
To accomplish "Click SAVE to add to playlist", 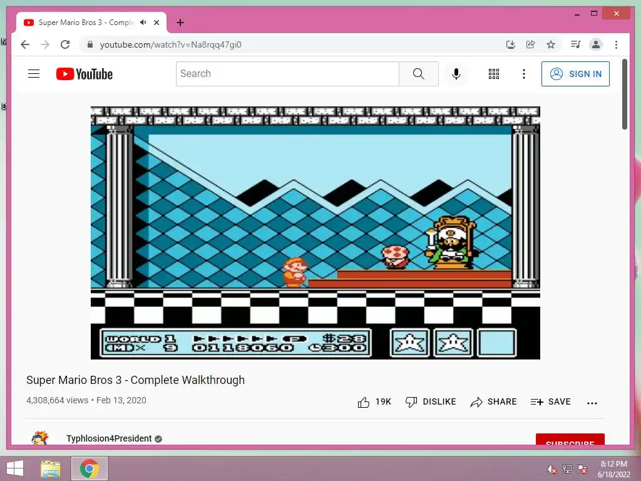I will tap(551, 401).
